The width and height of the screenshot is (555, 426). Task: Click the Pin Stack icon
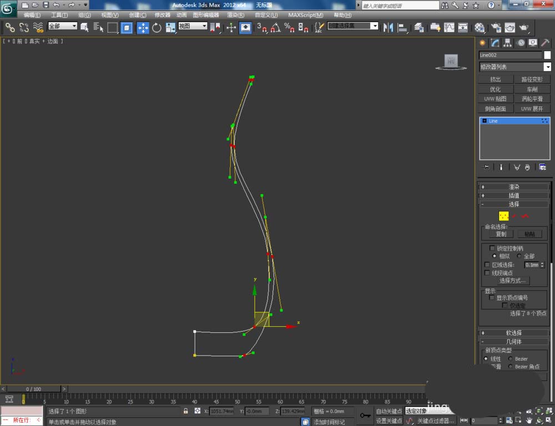pyautogui.click(x=486, y=167)
